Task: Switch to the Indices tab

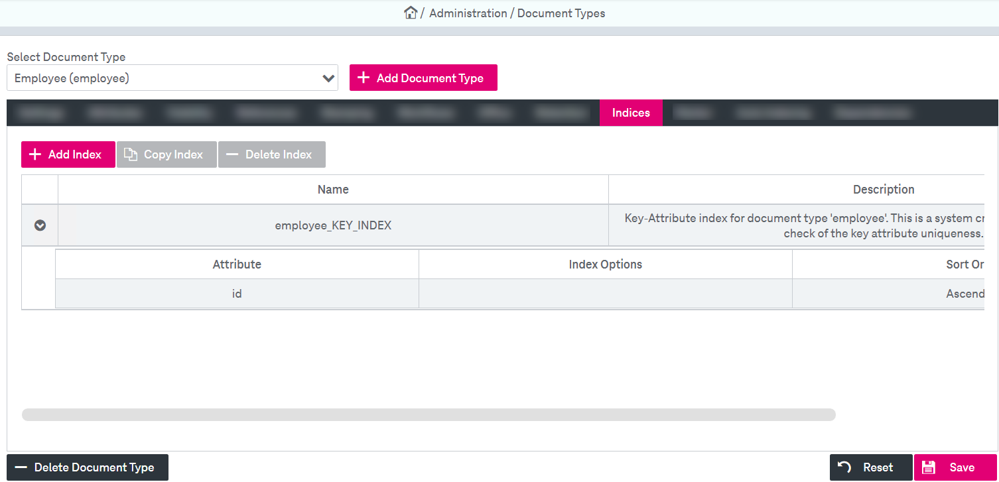Action: pyautogui.click(x=630, y=113)
